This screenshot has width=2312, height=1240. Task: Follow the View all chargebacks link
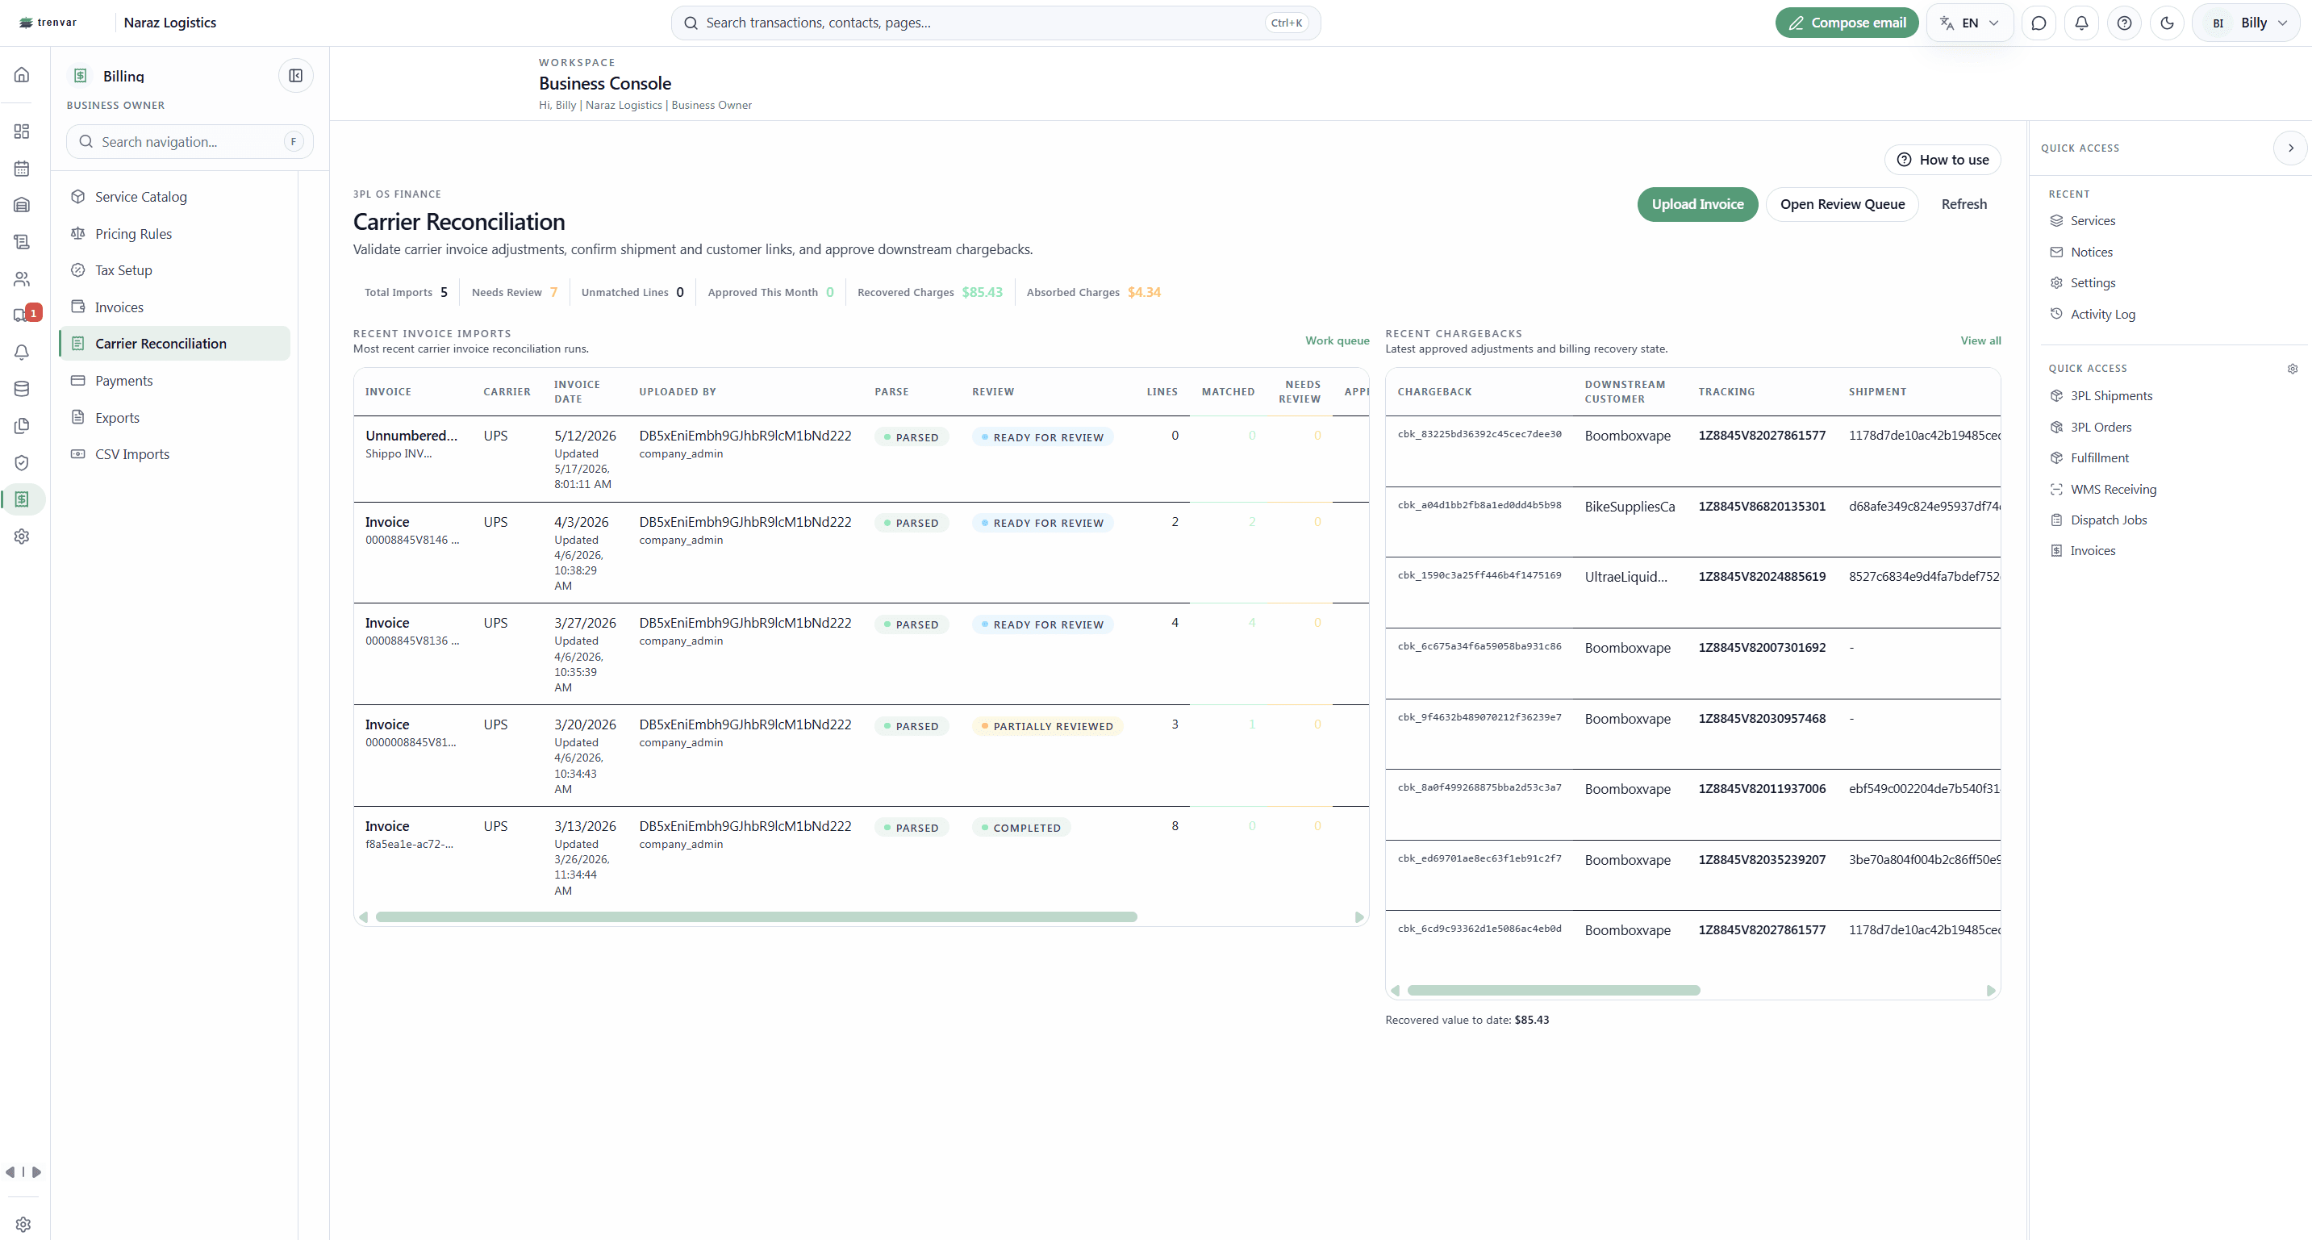1980,340
